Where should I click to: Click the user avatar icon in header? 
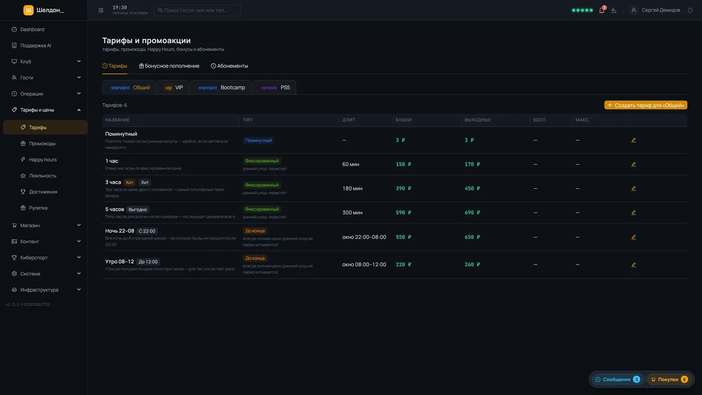[x=634, y=10]
